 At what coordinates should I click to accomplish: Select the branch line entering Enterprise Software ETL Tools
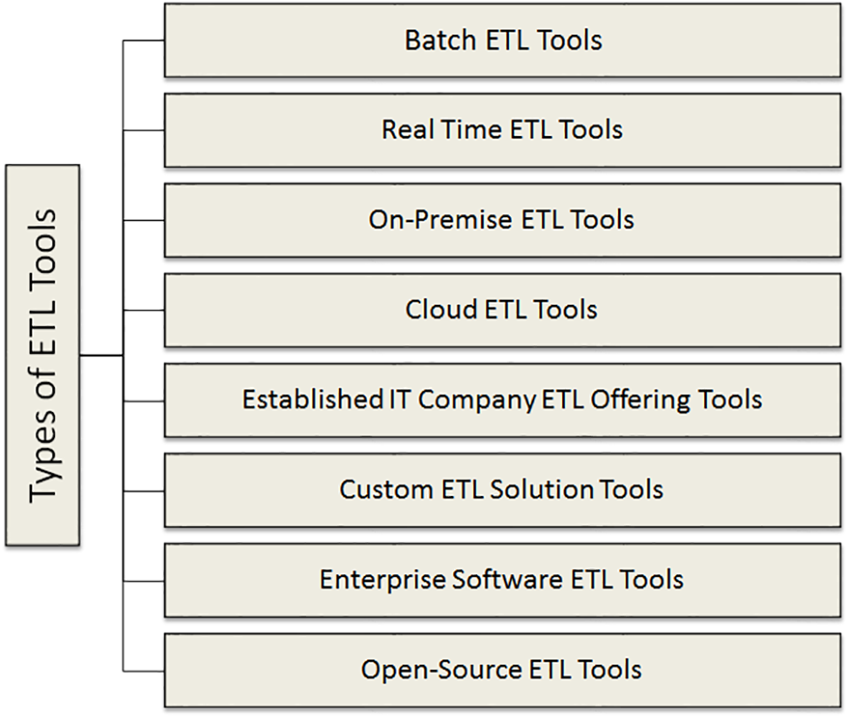(x=144, y=580)
